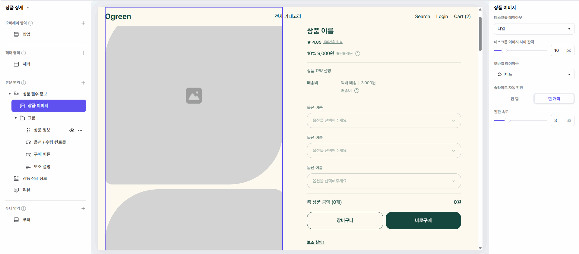
Task: Click the 상품 상세 정보 section icon
Action: [16, 178]
